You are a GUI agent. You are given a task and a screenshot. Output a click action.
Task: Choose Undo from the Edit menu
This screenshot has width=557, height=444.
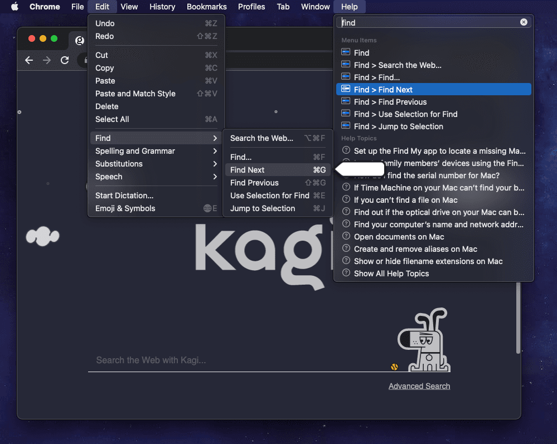pos(156,23)
